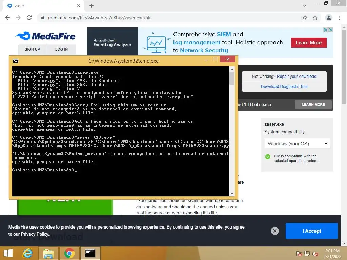Viewport: 347px width, 260px height.
Task: Open the Chrome profile avatar
Action: coord(329,18)
